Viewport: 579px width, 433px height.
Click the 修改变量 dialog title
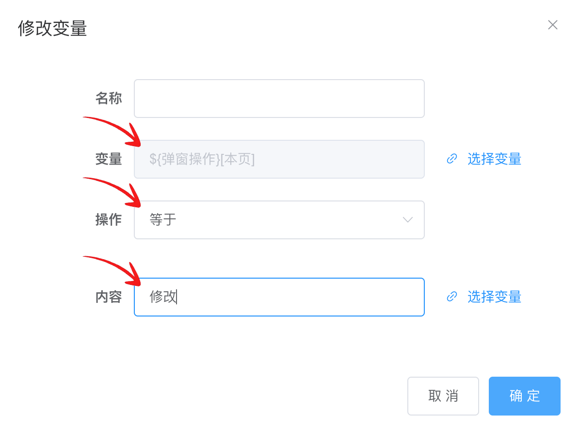[52, 29]
